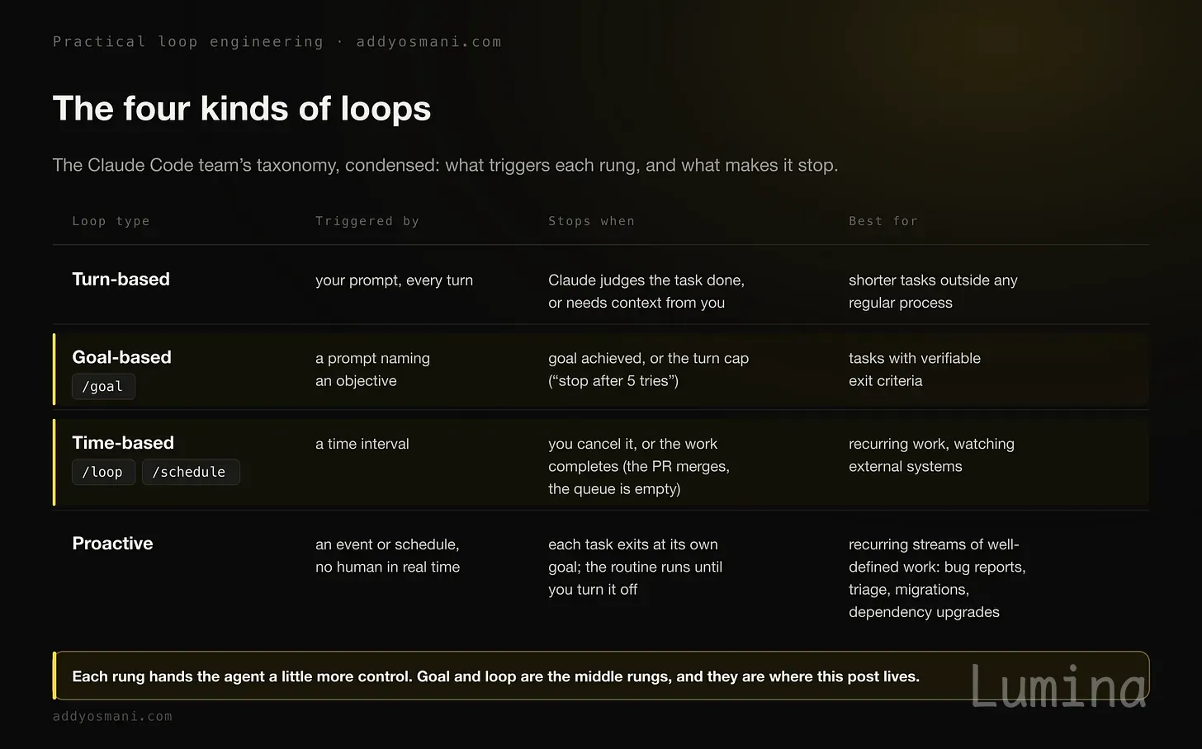Click the yellow accent bar beside Goal-based
The width and height of the screenshot is (1202, 749).
(x=54, y=370)
